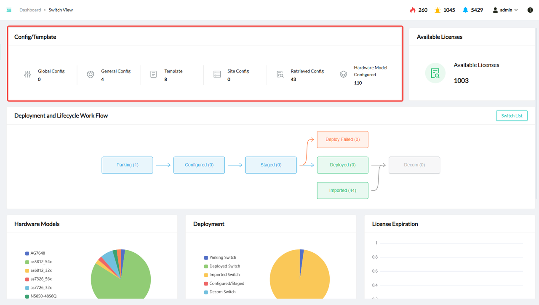The image size is (539, 305).
Task: Click the Global Config sliders icon
Action: coord(27,75)
